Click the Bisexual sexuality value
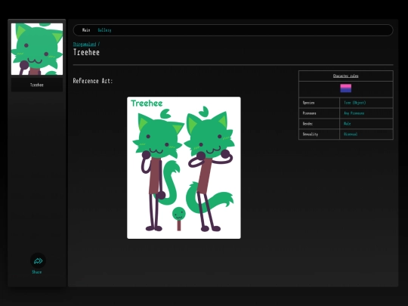The width and height of the screenshot is (408, 306). click(351, 134)
